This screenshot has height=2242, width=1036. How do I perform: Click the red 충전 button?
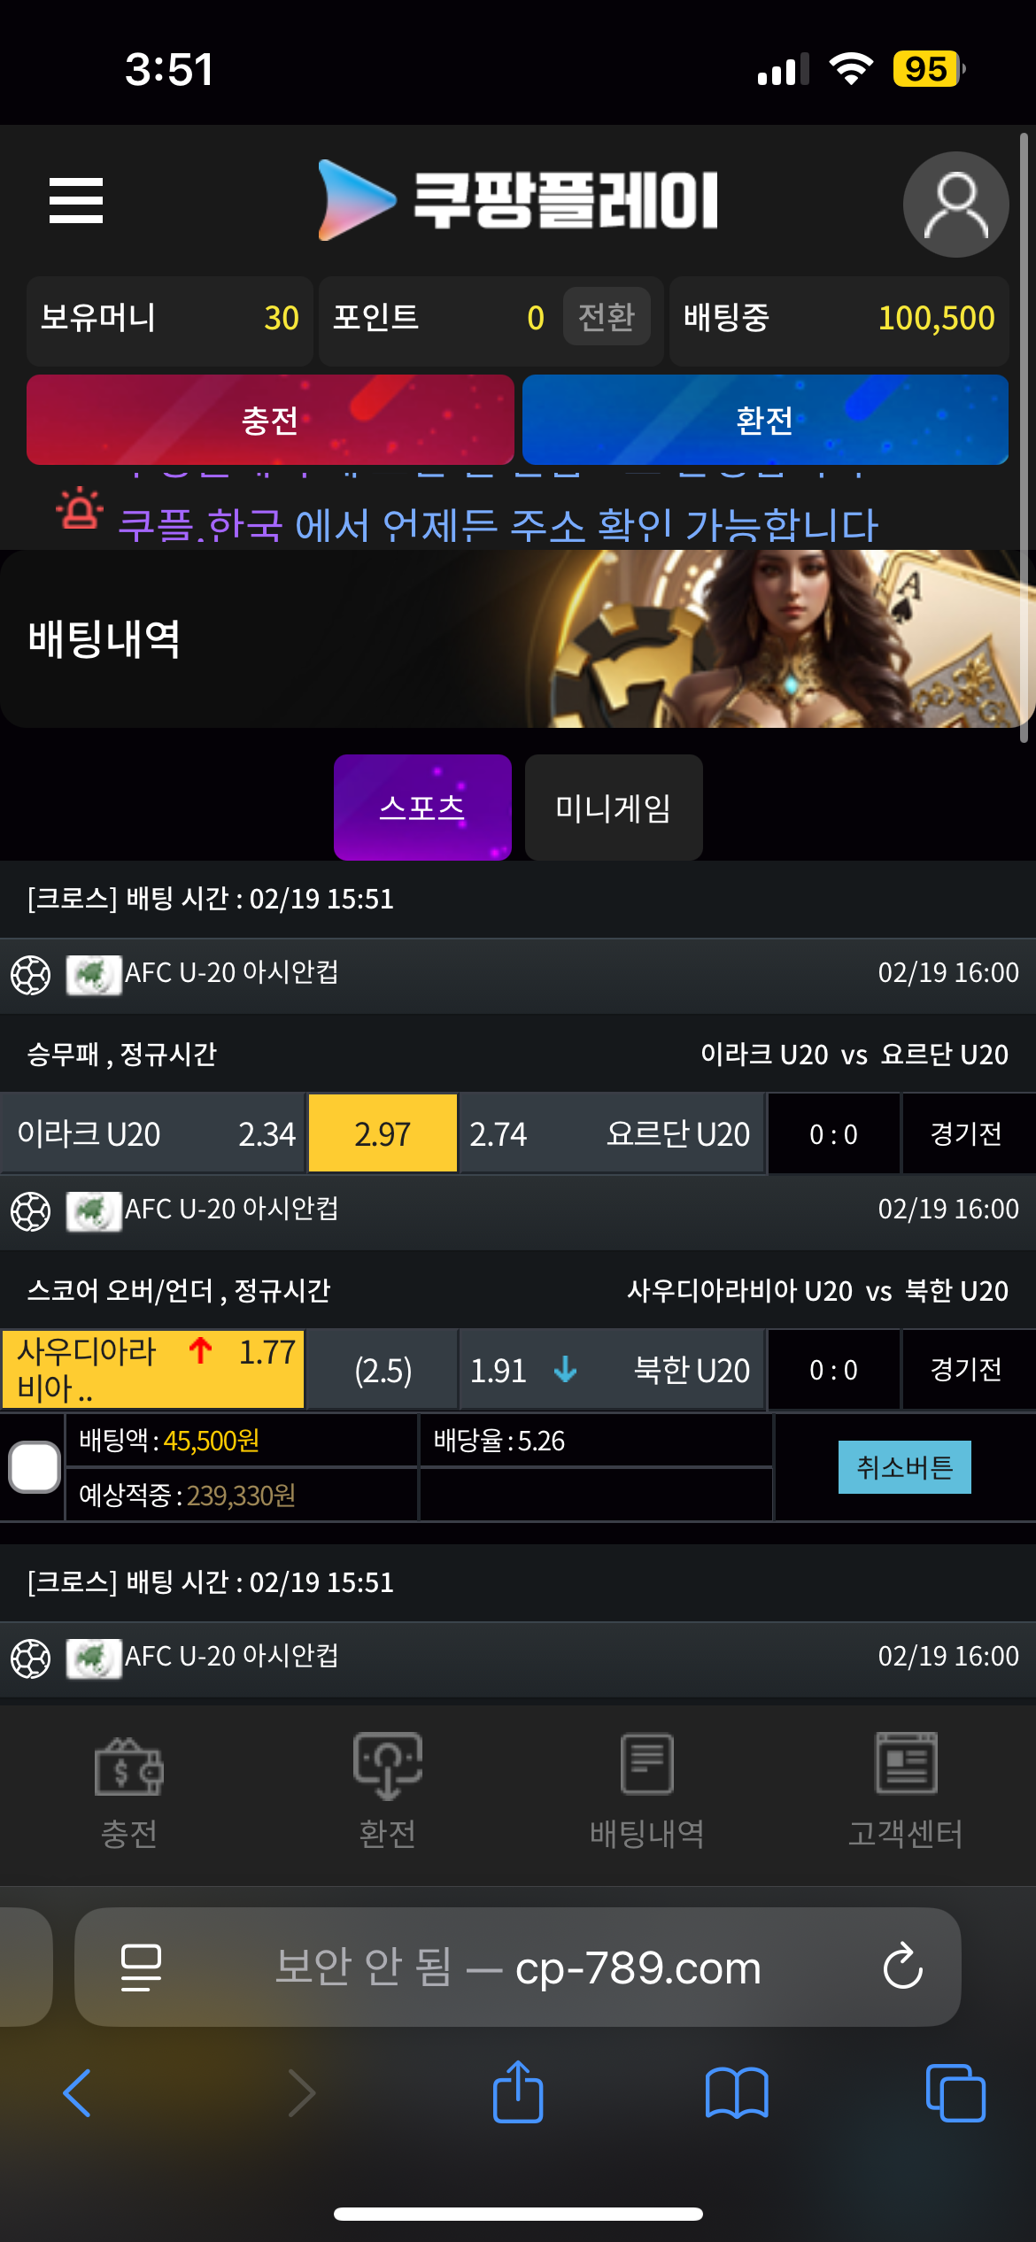click(x=270, y=420)
